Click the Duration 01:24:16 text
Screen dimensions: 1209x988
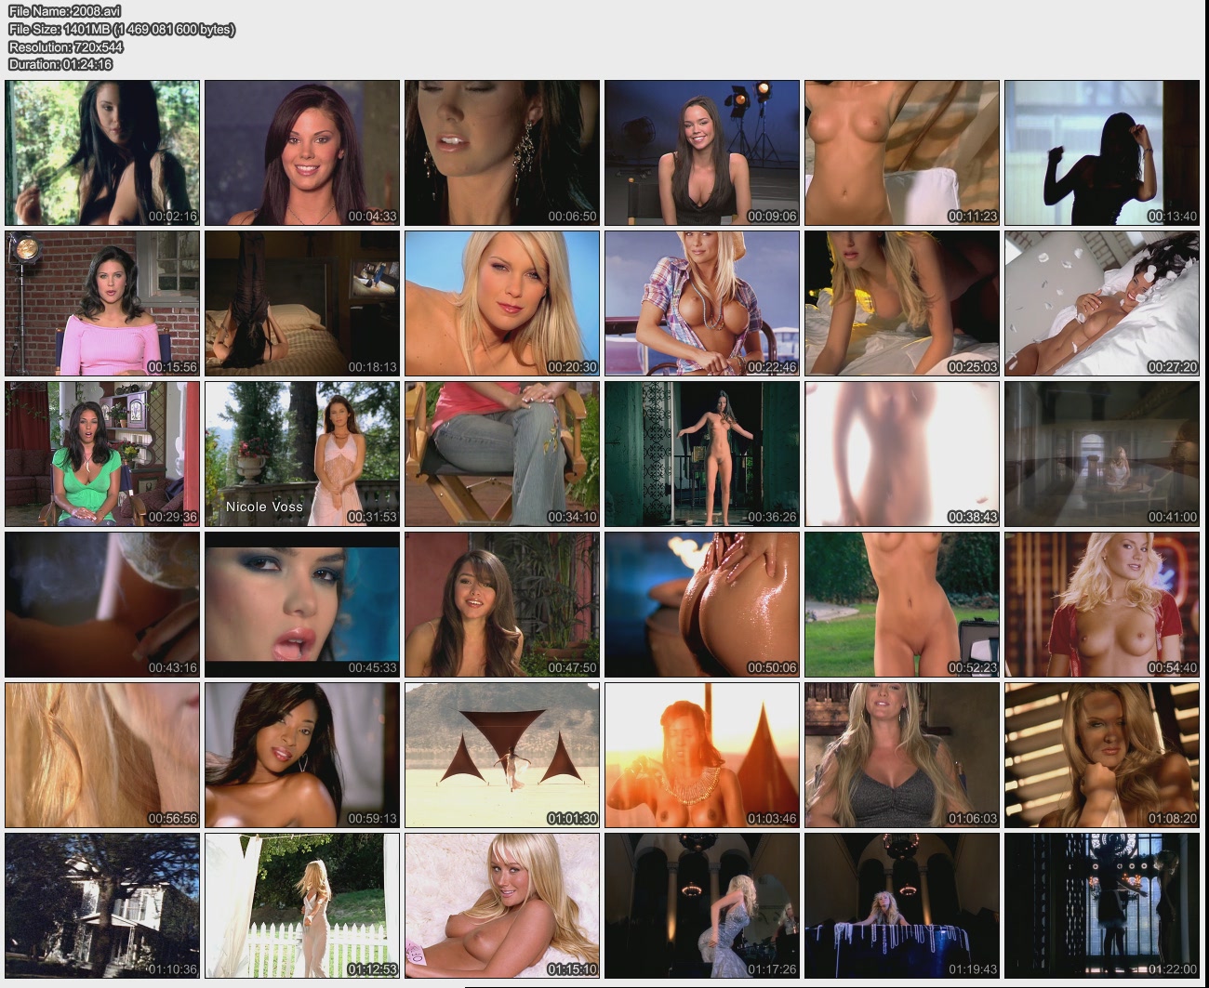[x=60, y=64]
